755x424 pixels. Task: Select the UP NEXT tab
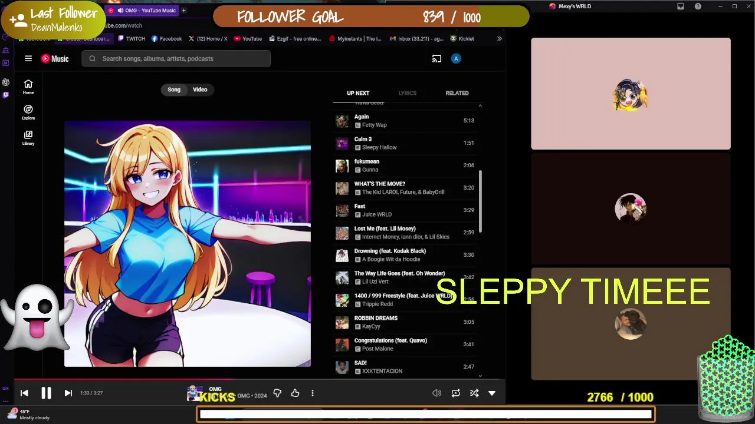pyautogui.click(x=358, y=93)
